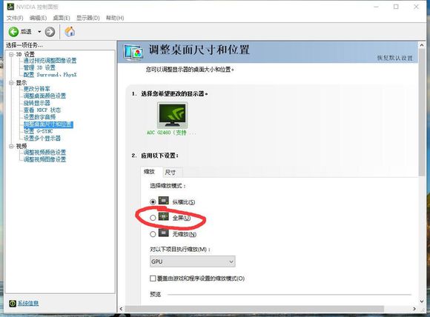Viewport: 430px width, 317px height.
Task: Open the Back history dropdown arrow
Action: [x=39, y=32]
